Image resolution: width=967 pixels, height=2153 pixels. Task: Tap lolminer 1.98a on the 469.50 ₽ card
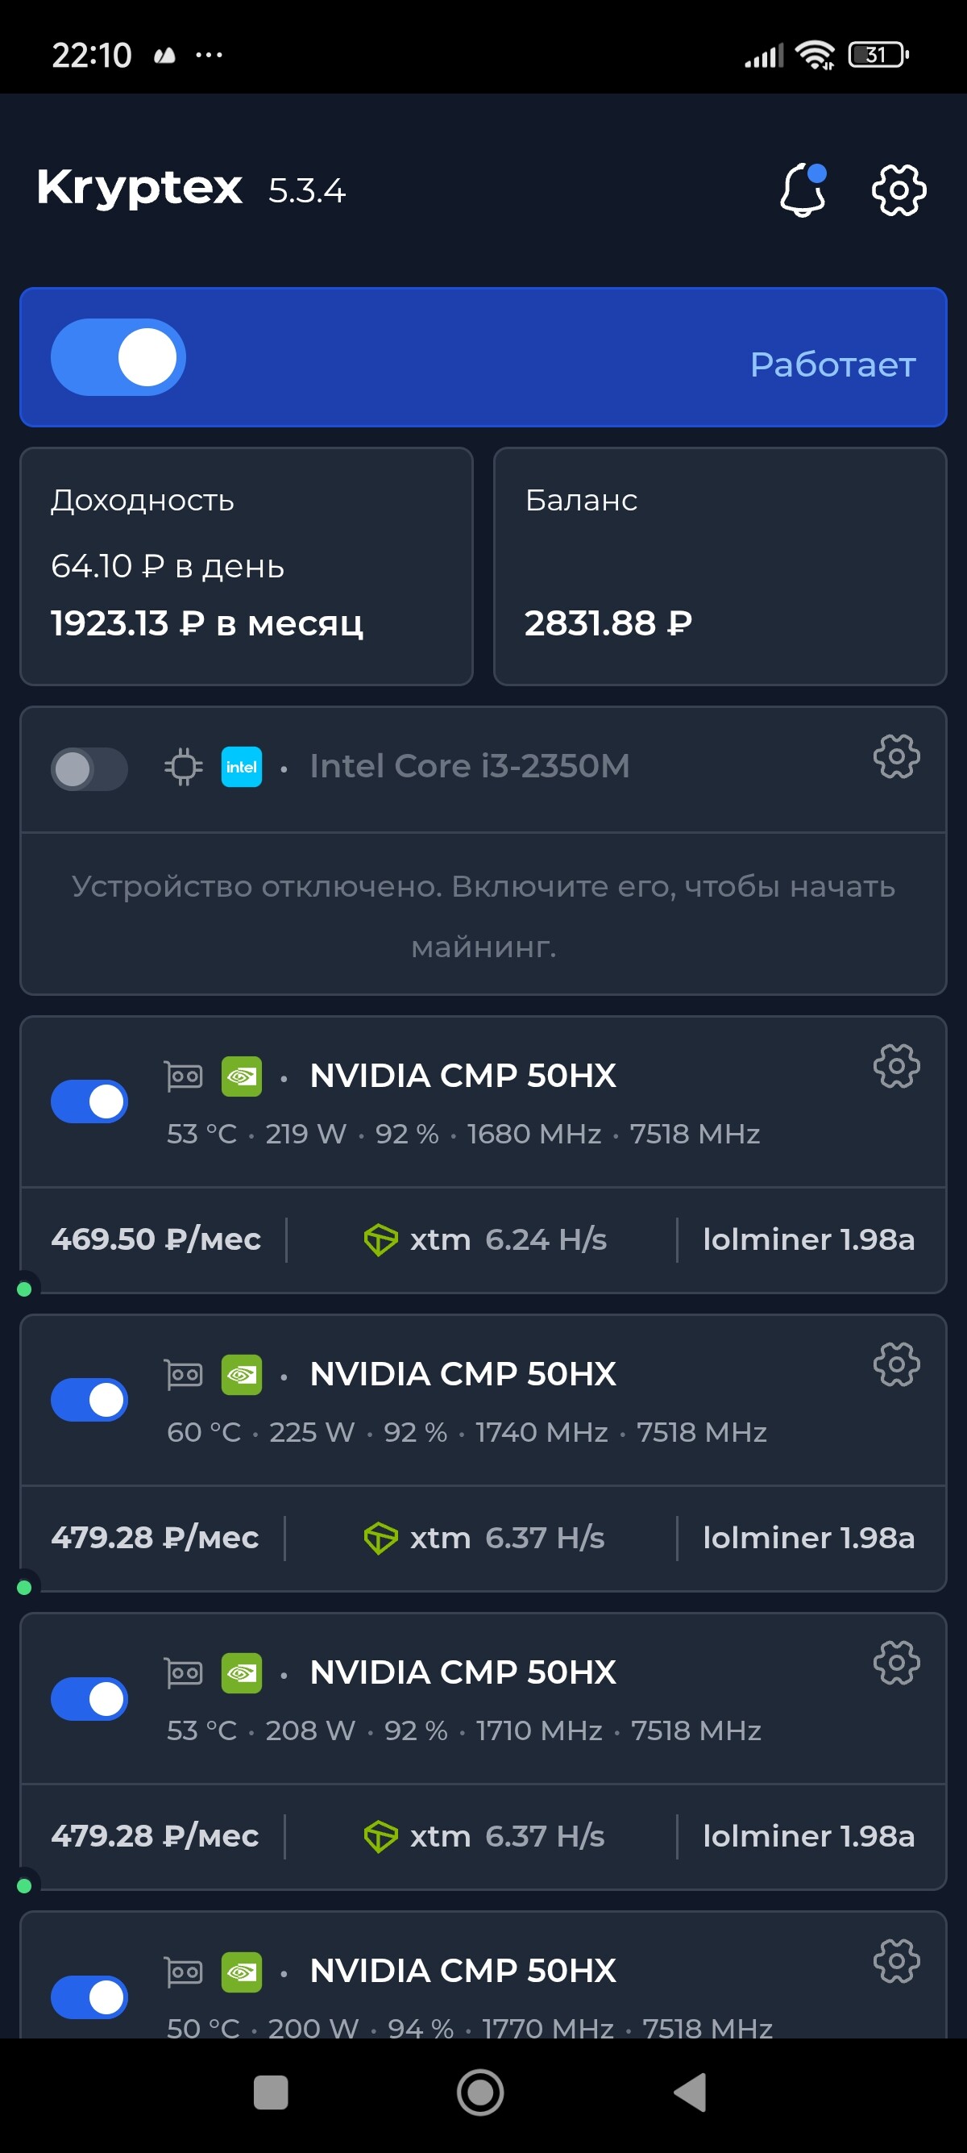[x=808, y=1239]
